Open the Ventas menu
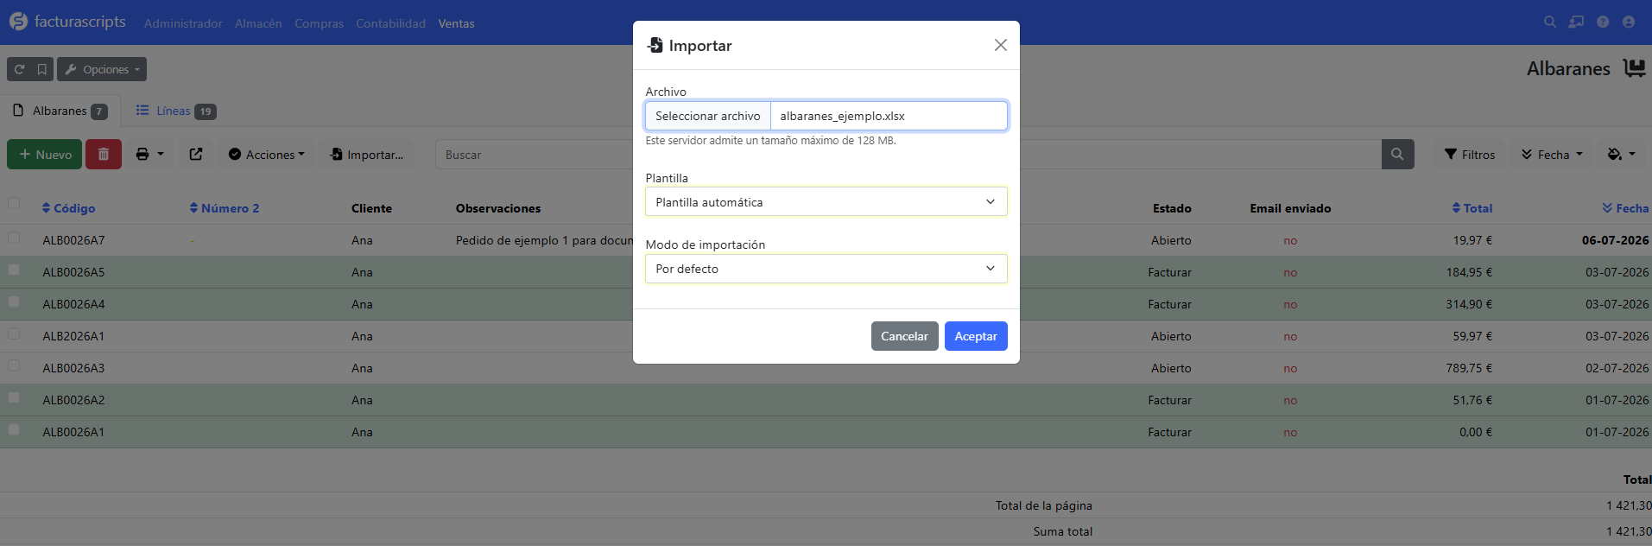The height and width of the screenshot is (546, 1652). click(456, 23)
